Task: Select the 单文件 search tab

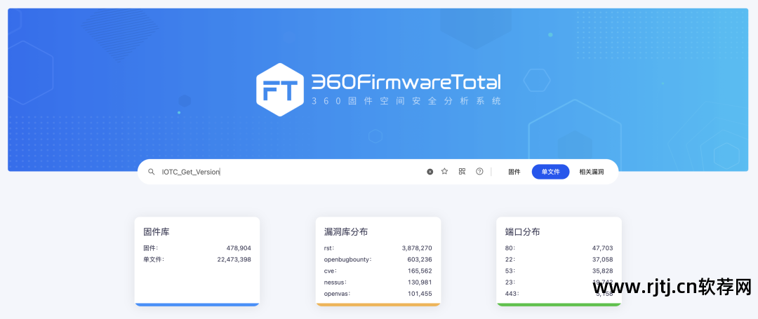Action: (551, 172)
